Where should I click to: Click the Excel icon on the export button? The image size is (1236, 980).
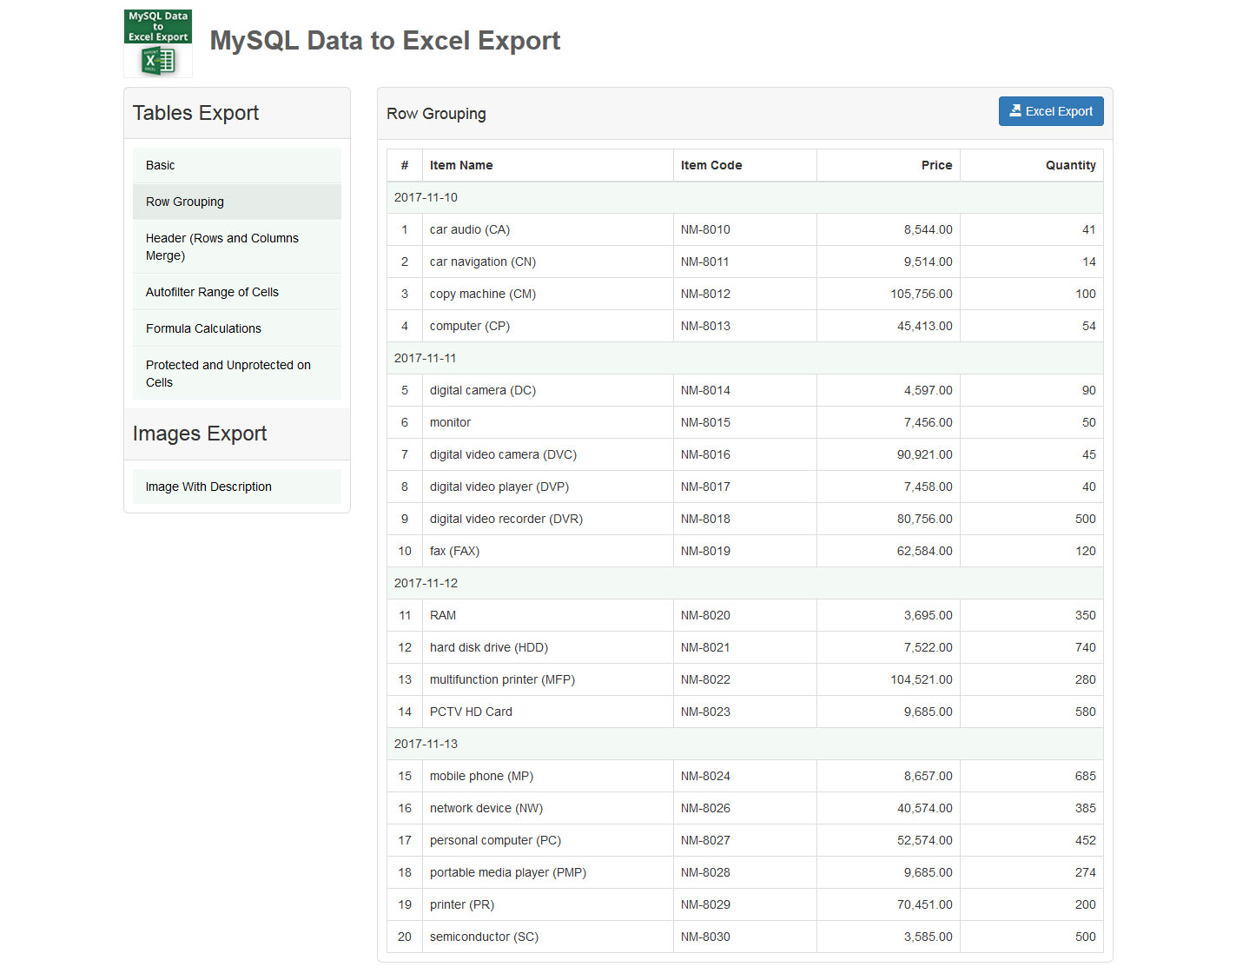[1016, 111]
